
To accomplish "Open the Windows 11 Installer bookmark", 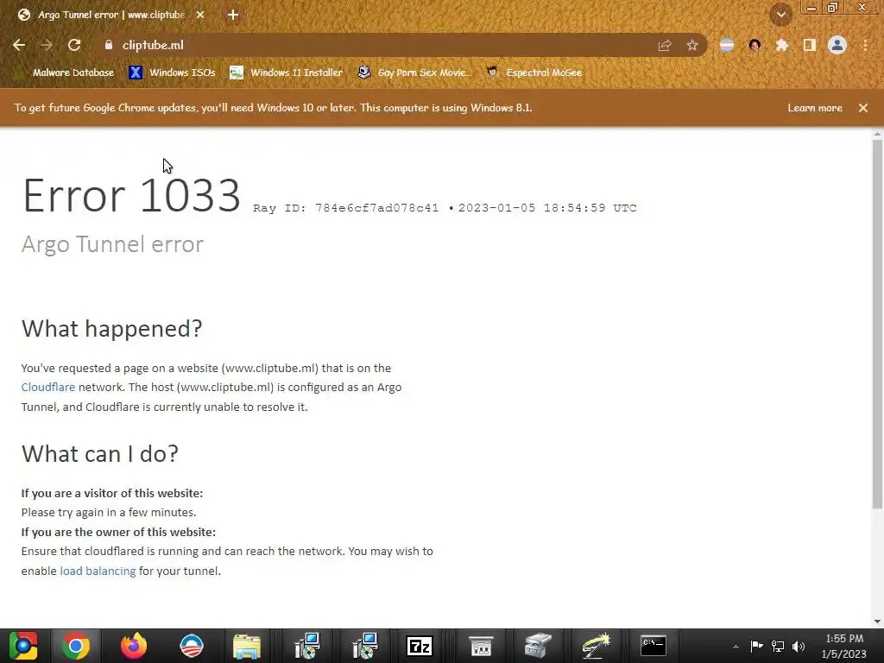I will coord(287,73).
